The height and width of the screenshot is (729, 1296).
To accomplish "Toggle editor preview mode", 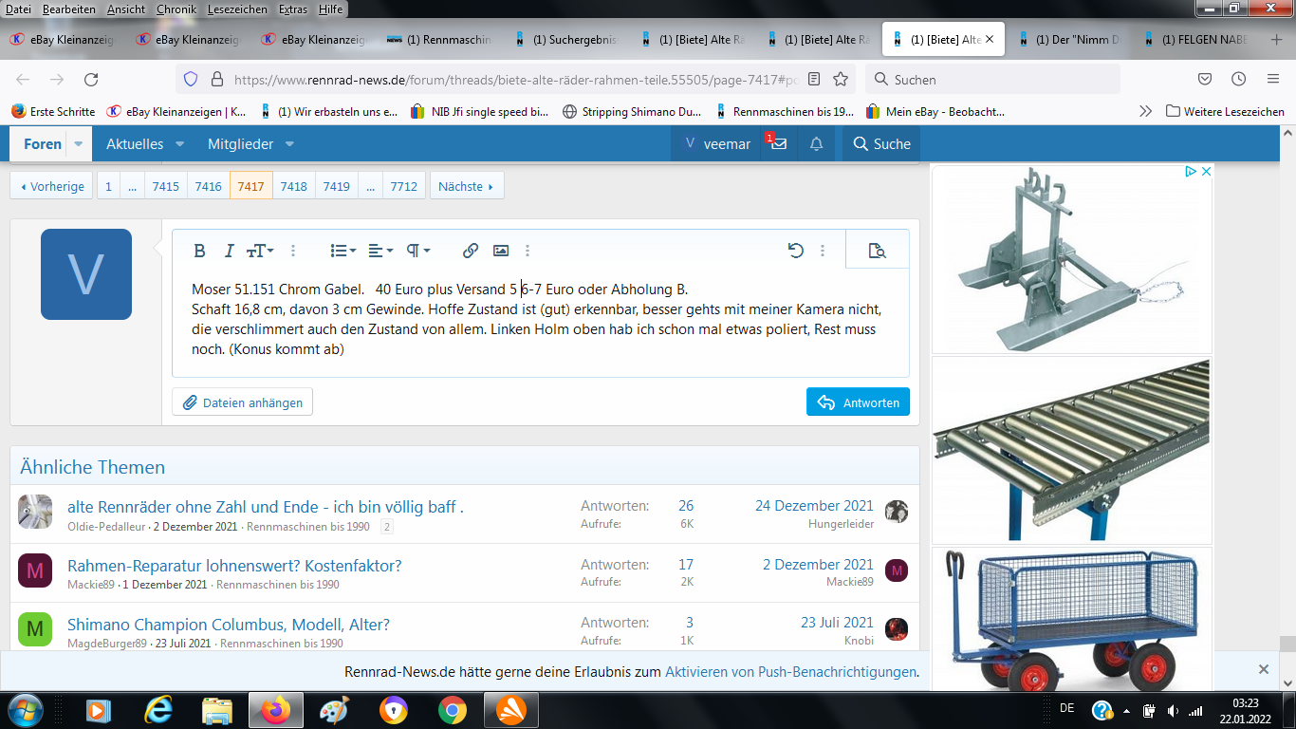I will 877,251.
